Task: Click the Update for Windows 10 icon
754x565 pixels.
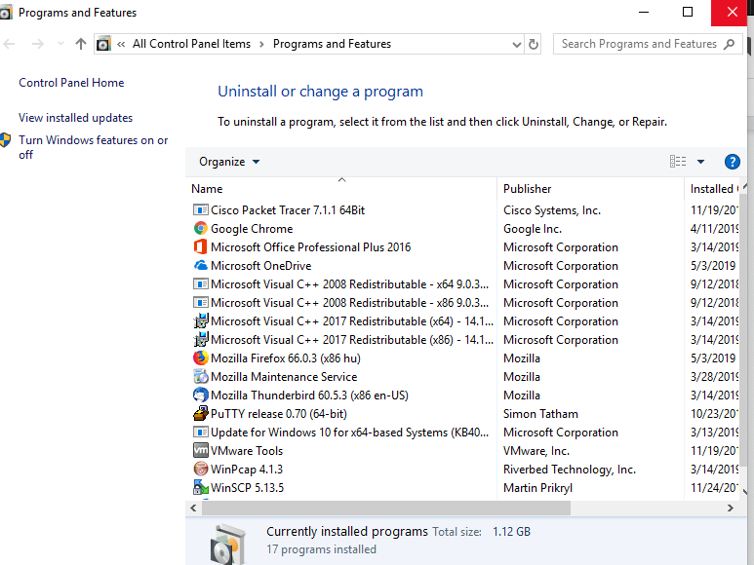Action: [201, 433]
